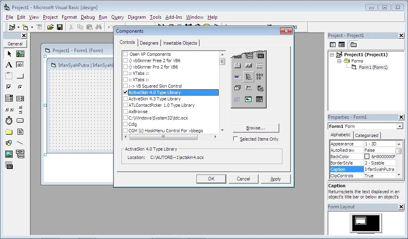Check the AxBrowse component checkbox
This screenshot has height=239, width=408.
click(126, 112)
